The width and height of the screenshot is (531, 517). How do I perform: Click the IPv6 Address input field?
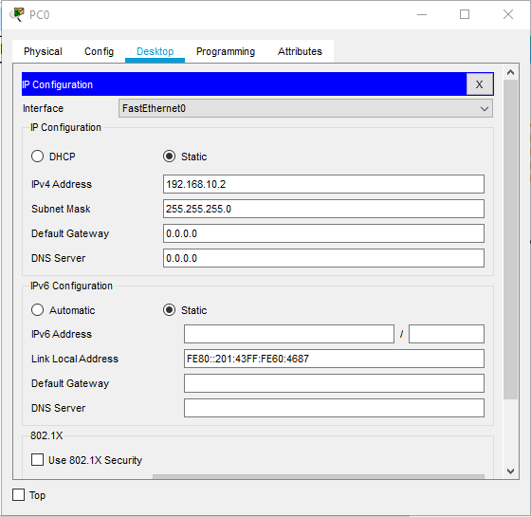289,334
